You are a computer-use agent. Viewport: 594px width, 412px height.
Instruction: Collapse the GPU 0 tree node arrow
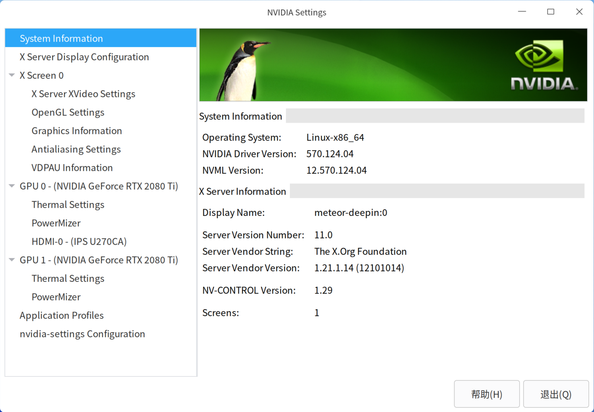[x=12, y=186]
